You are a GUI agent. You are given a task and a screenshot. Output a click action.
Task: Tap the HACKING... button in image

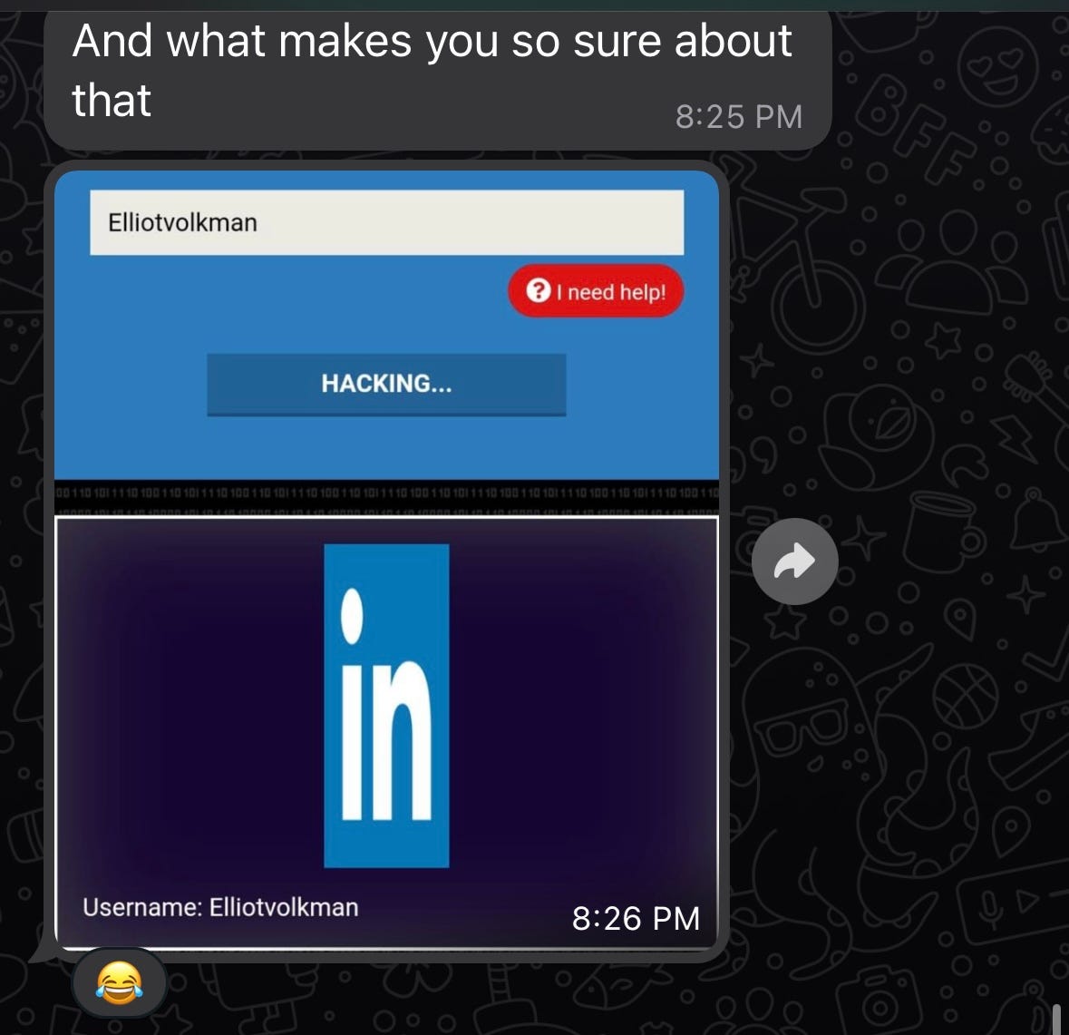386,384
